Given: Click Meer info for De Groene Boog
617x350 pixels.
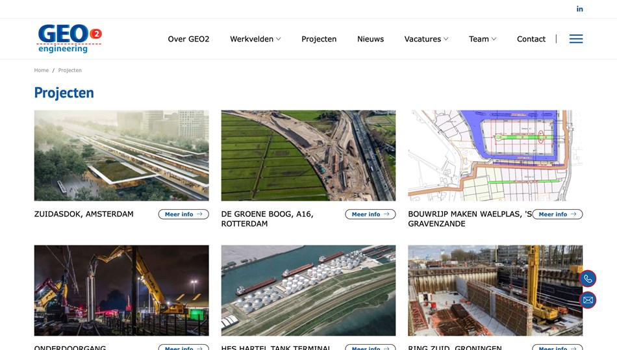Looking at the screenshot, I should click(x=370, y=214).
